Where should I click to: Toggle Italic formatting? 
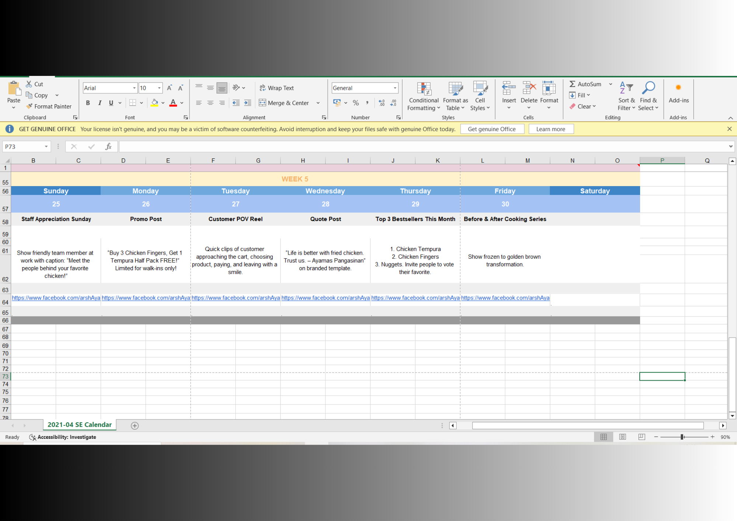[99, 103]
